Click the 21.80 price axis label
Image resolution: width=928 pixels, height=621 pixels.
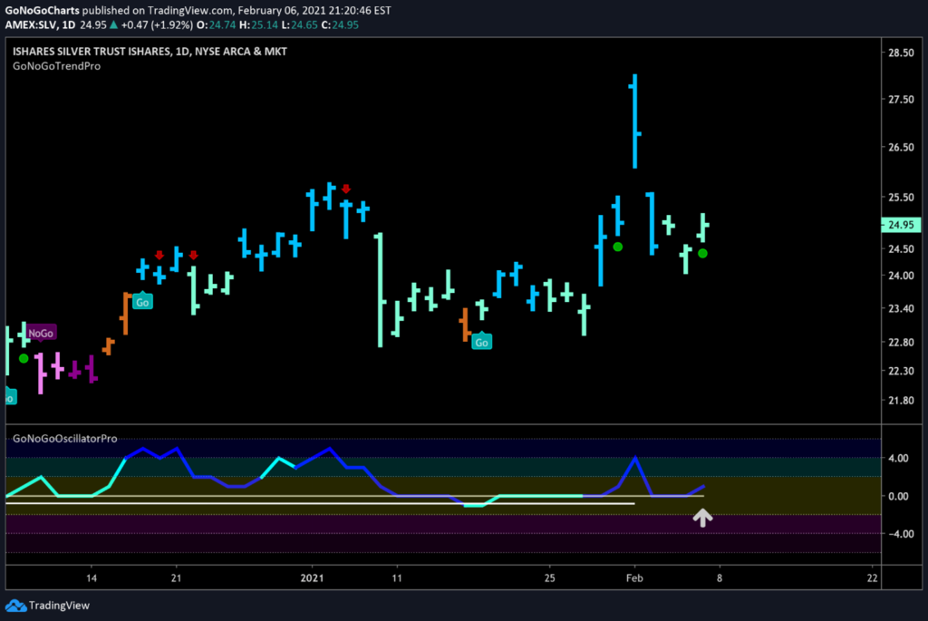902,401
